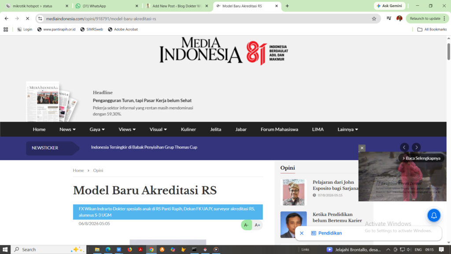Open headline Pengangguran Turun, tapi Pasar Kerja
Screen dimensions: 451x254
point(142,101)
